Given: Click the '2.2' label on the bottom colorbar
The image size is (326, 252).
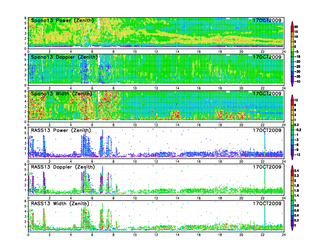Looking at the screenshot, I should 296,176.
